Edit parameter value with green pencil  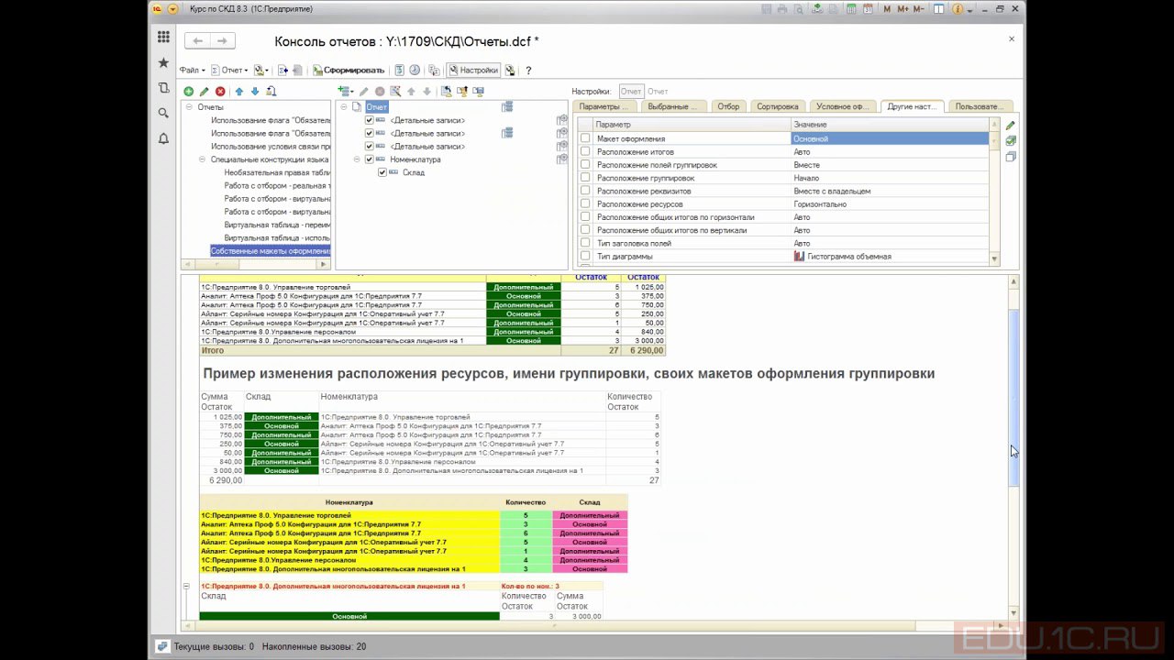1010,126
